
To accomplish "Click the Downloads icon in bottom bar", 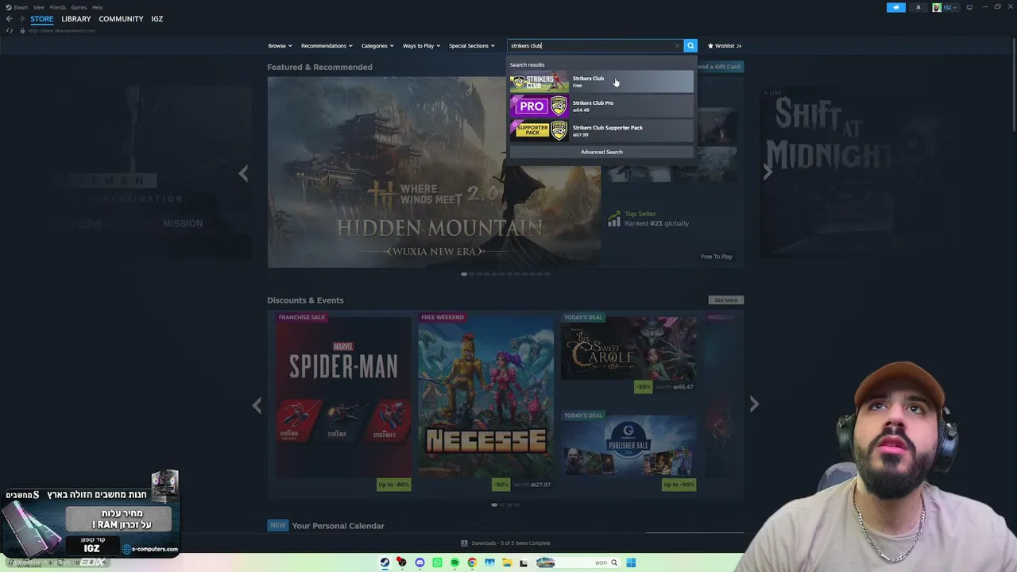I will pos(465,543).
